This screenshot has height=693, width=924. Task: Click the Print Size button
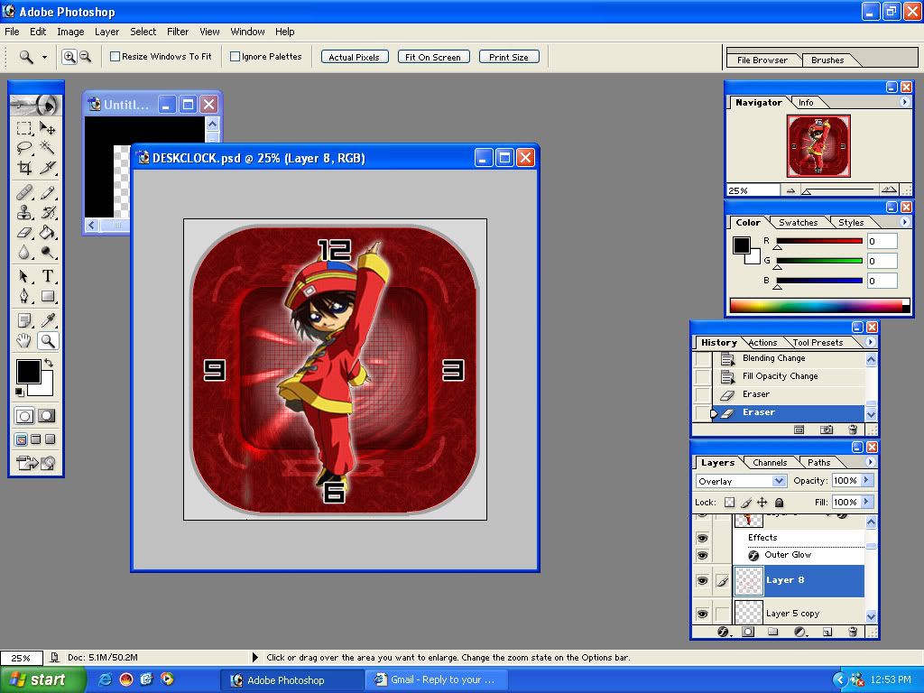coord(509,57)
